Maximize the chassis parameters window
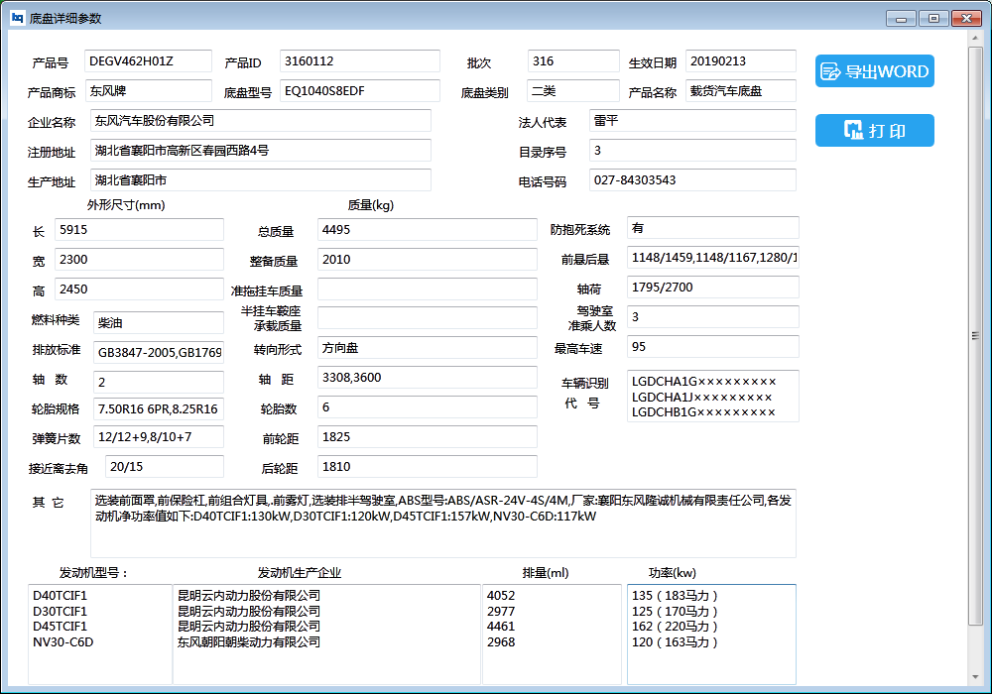 (x=932, y=18)
